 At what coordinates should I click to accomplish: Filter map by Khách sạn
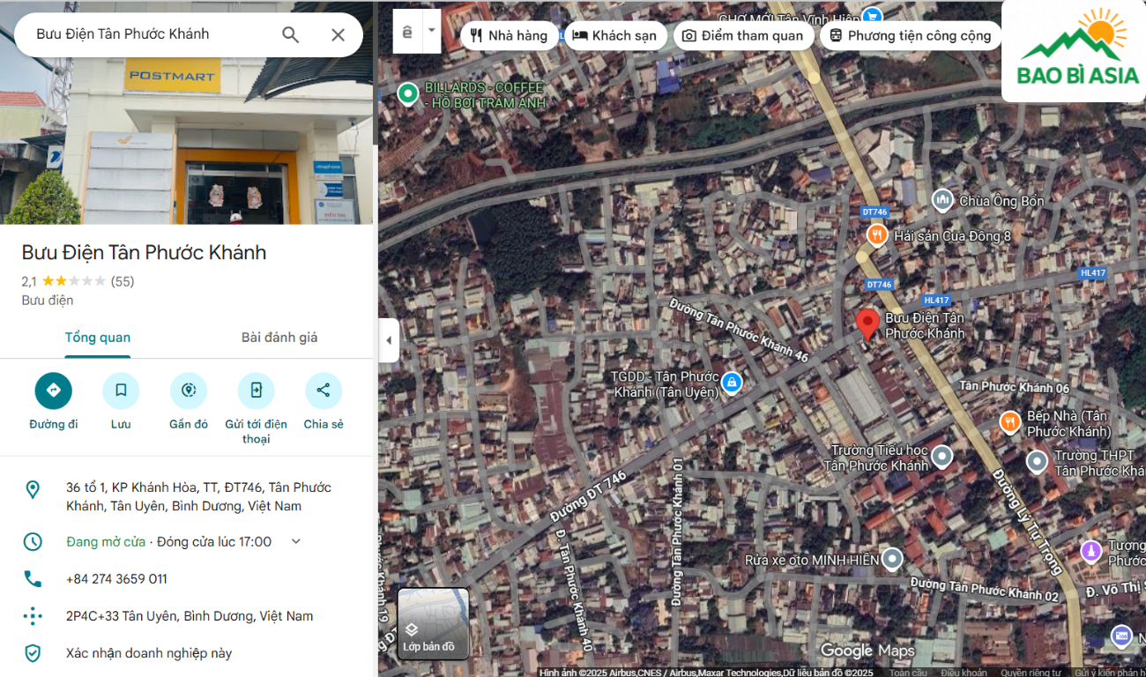(x=614, y=35)
